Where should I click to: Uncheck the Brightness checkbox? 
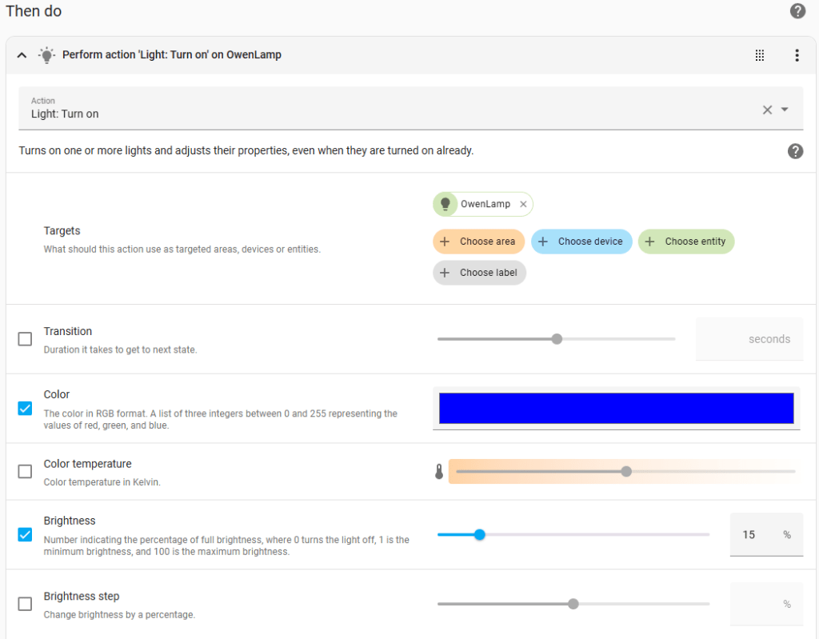pyautogui.click(x=25, y=534)
